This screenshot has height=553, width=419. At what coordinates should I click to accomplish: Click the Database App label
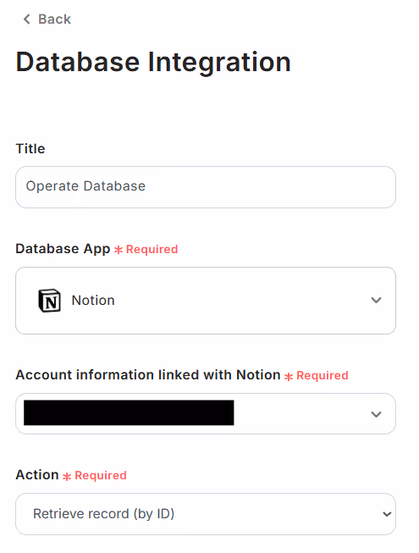pyautogui.click(x=63, y=249)
